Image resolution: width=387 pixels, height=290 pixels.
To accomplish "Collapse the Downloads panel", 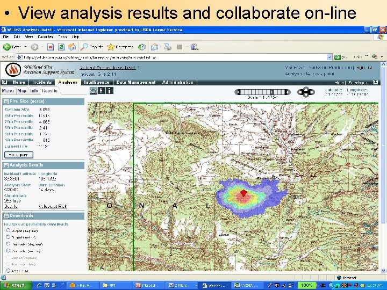I will (x=6, y=216).
